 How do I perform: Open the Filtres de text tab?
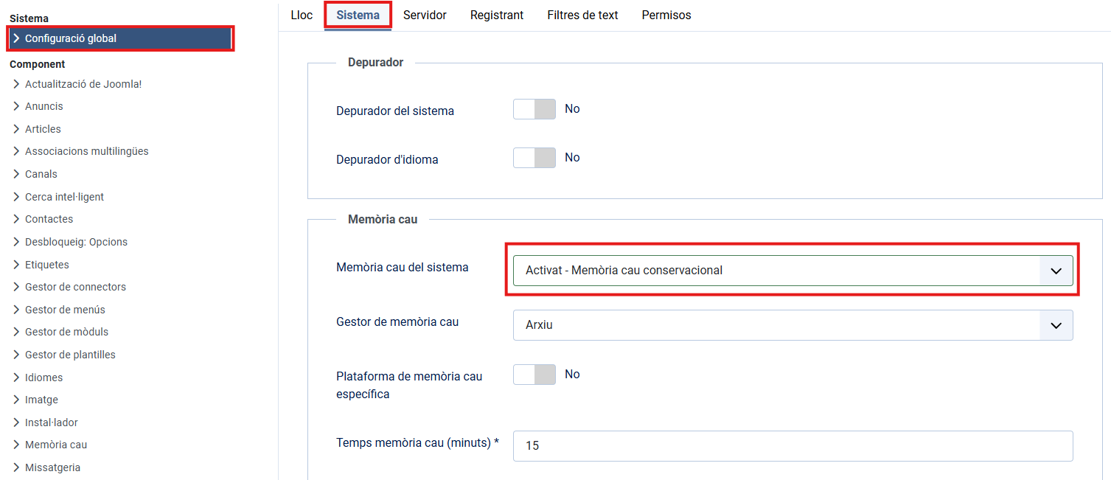[582, 15]
